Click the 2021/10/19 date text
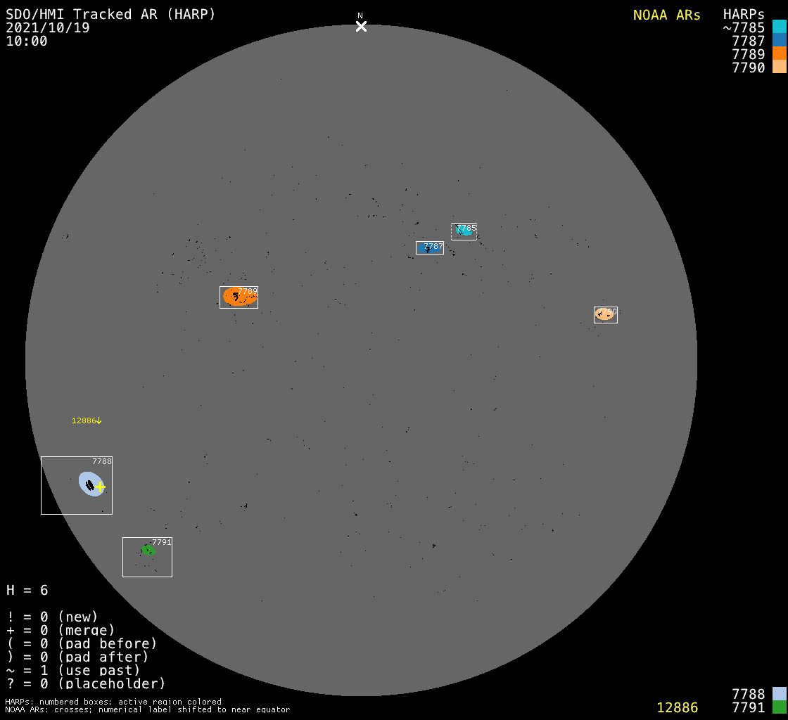 click(48, 27)
